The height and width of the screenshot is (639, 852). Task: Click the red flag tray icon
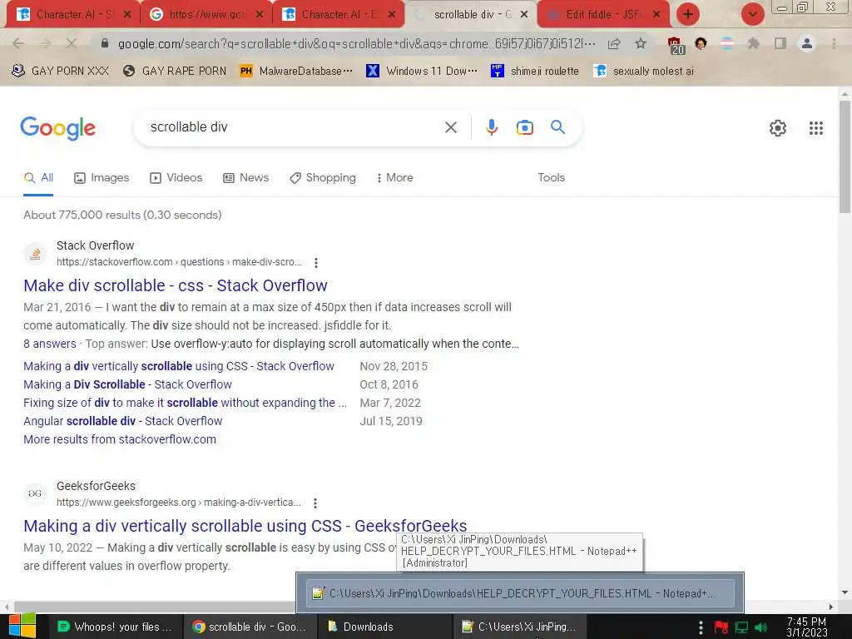point(721,627)
